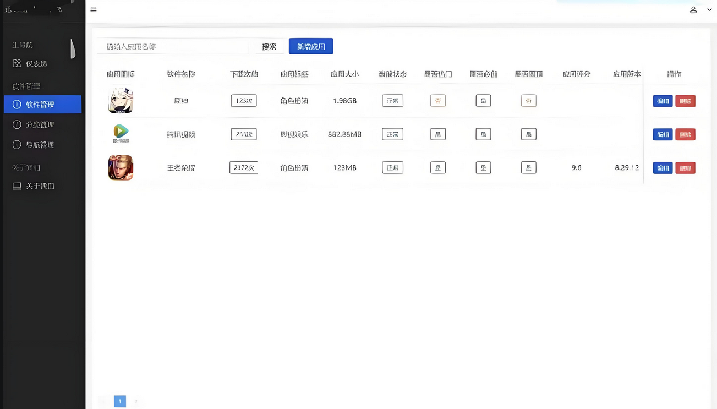Viewport: 717px width, 409px height.
Task: Toggle the 否 hot status for 原神
Action: (x=437, y=101)
